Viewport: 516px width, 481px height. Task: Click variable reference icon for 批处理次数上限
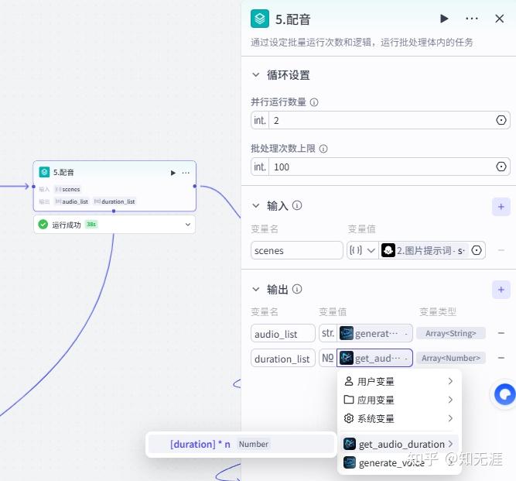point(501,167)
